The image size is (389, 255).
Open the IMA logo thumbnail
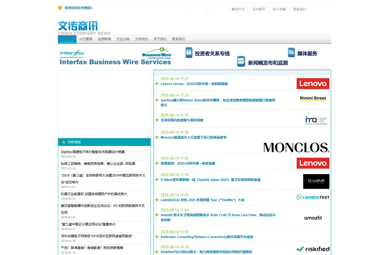[316, 120]
